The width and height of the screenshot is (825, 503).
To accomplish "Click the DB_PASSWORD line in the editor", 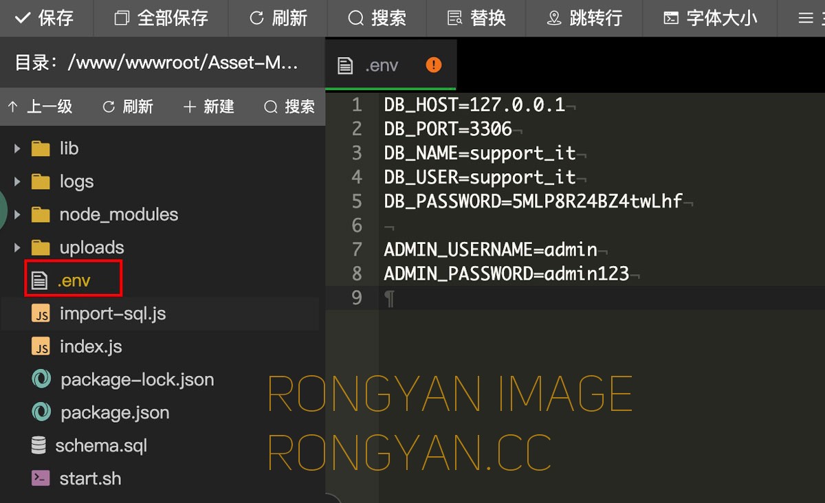I will (533, 201).
